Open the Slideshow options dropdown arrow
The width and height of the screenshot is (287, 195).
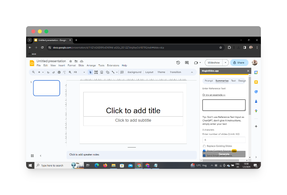(x=226, y=63)
